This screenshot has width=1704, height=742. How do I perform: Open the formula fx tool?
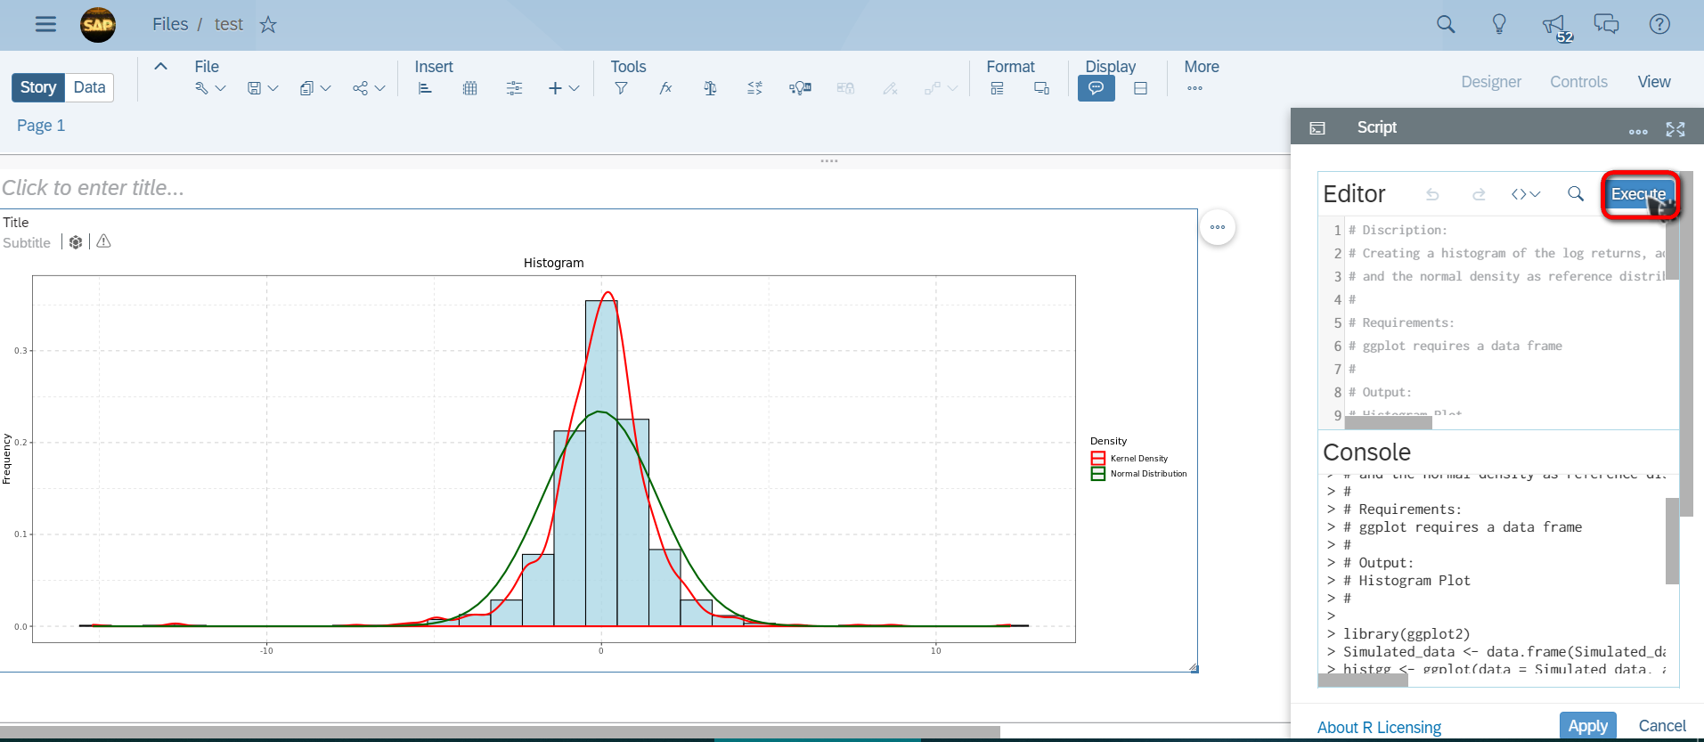click(x=665, y=88)
